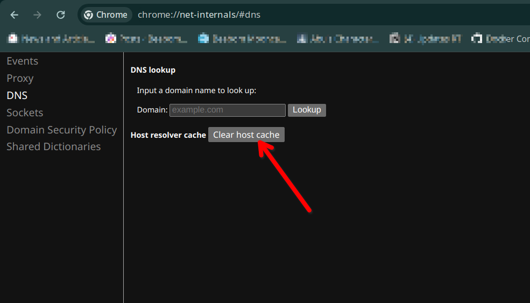Reload the page with the refresh icon
The width and height of the screenshot is (530, 303).
[x=60, y=15]
